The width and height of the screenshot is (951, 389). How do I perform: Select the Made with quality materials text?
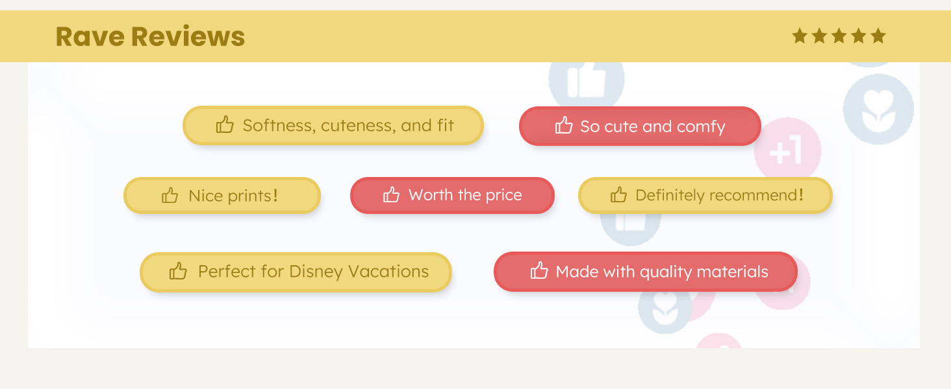[661, 272]
